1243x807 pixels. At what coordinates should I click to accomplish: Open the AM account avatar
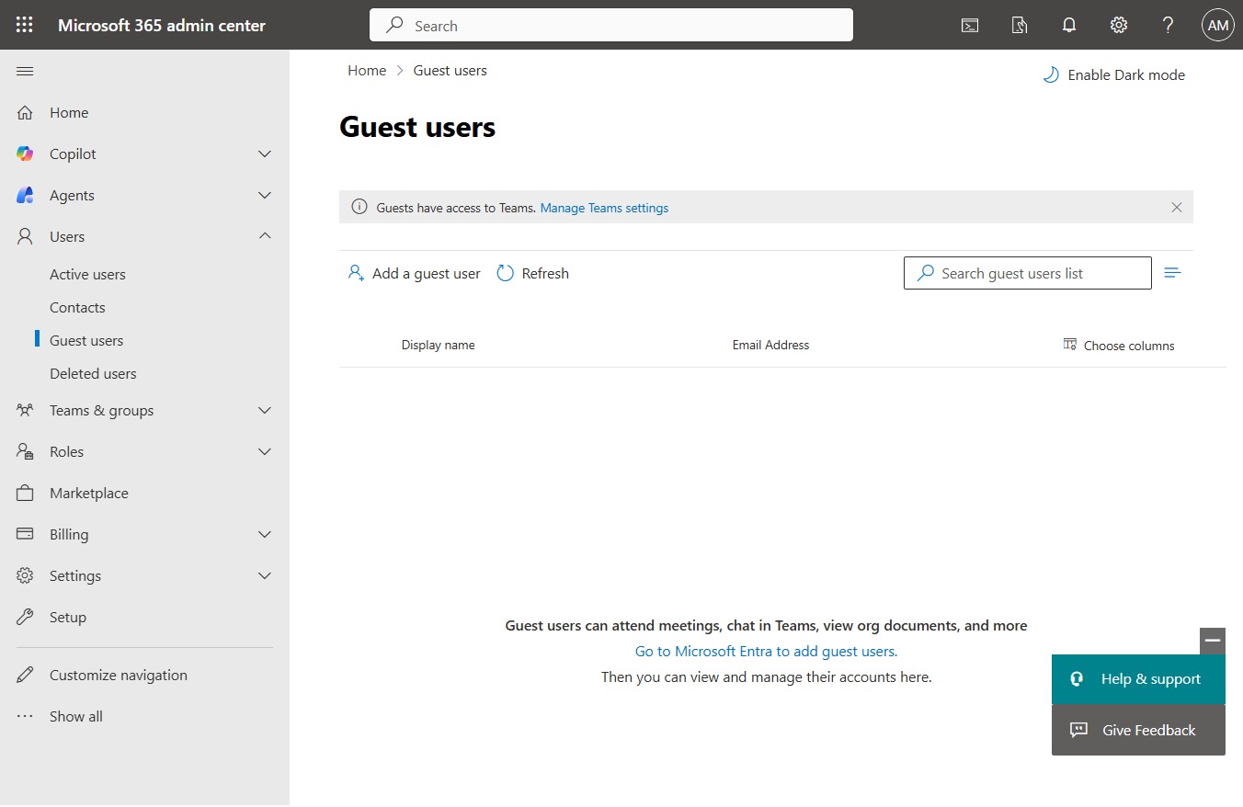(1217, 26)
